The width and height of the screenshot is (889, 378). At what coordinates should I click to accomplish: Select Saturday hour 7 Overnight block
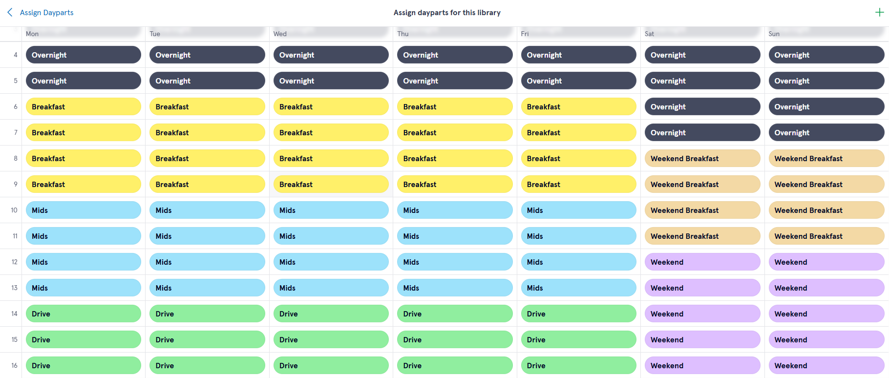tap(702, 132)
